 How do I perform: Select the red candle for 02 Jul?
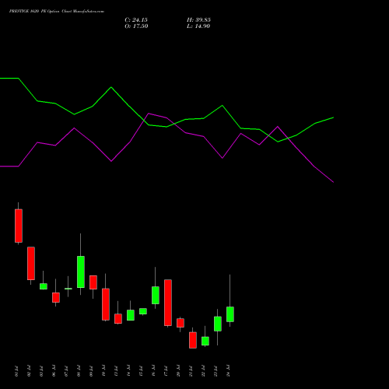[31, 264]
